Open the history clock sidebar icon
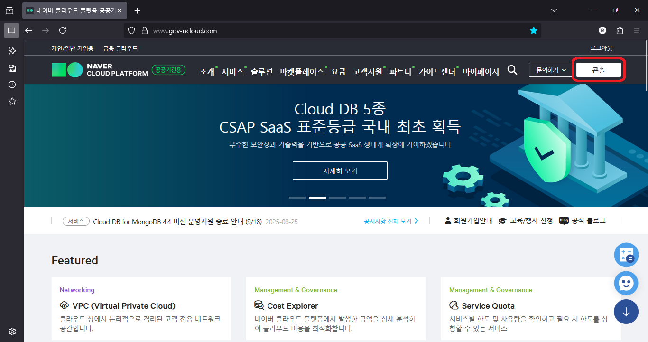The image size is (648, 342). click(12, 85)
